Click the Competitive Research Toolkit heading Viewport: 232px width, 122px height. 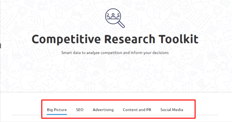tap(115, 39)
